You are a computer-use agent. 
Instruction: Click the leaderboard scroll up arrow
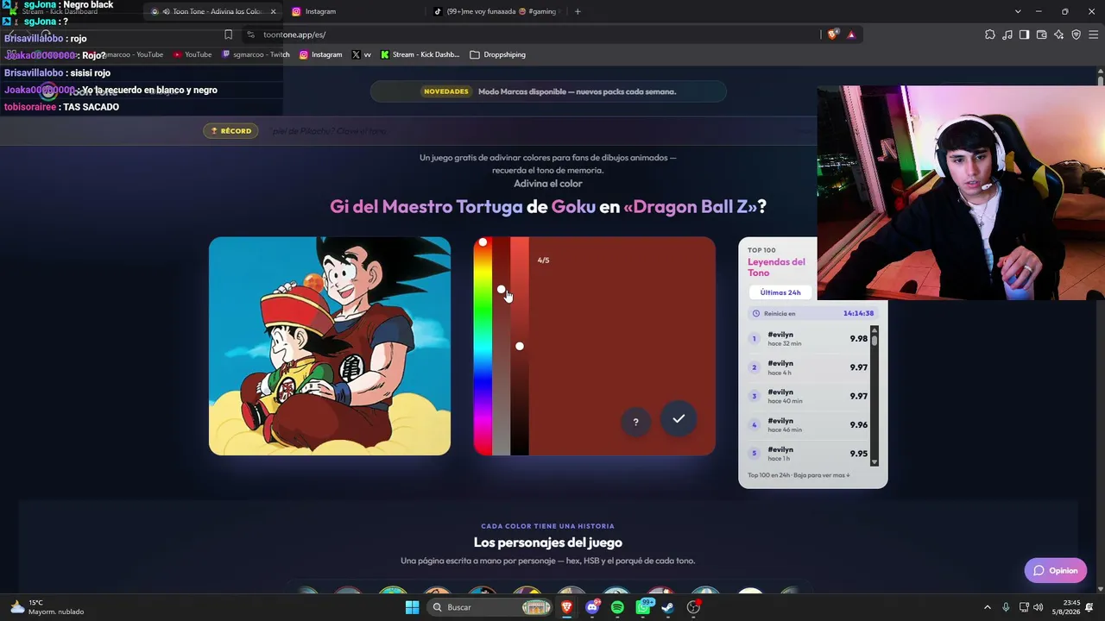pyautogui.click(x=875, y=330)
